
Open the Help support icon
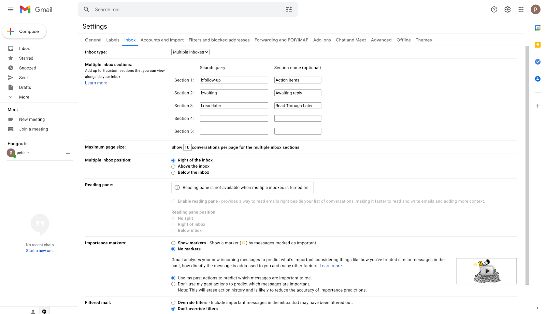coord(494,10)
